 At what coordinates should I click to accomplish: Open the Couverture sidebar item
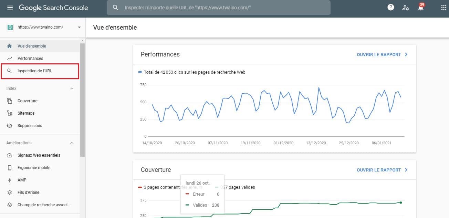pyautogui.click(x=40, y=101)
